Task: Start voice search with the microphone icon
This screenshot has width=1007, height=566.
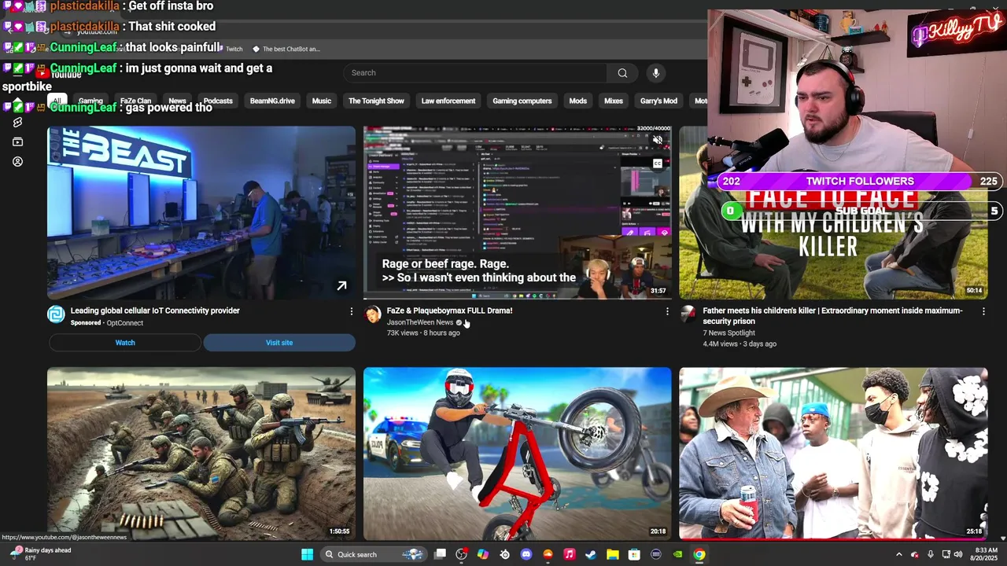Action: [655, 73]
